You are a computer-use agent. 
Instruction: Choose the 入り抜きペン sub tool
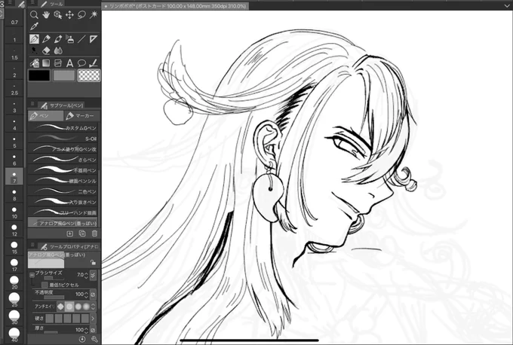(x=63, y=202)
